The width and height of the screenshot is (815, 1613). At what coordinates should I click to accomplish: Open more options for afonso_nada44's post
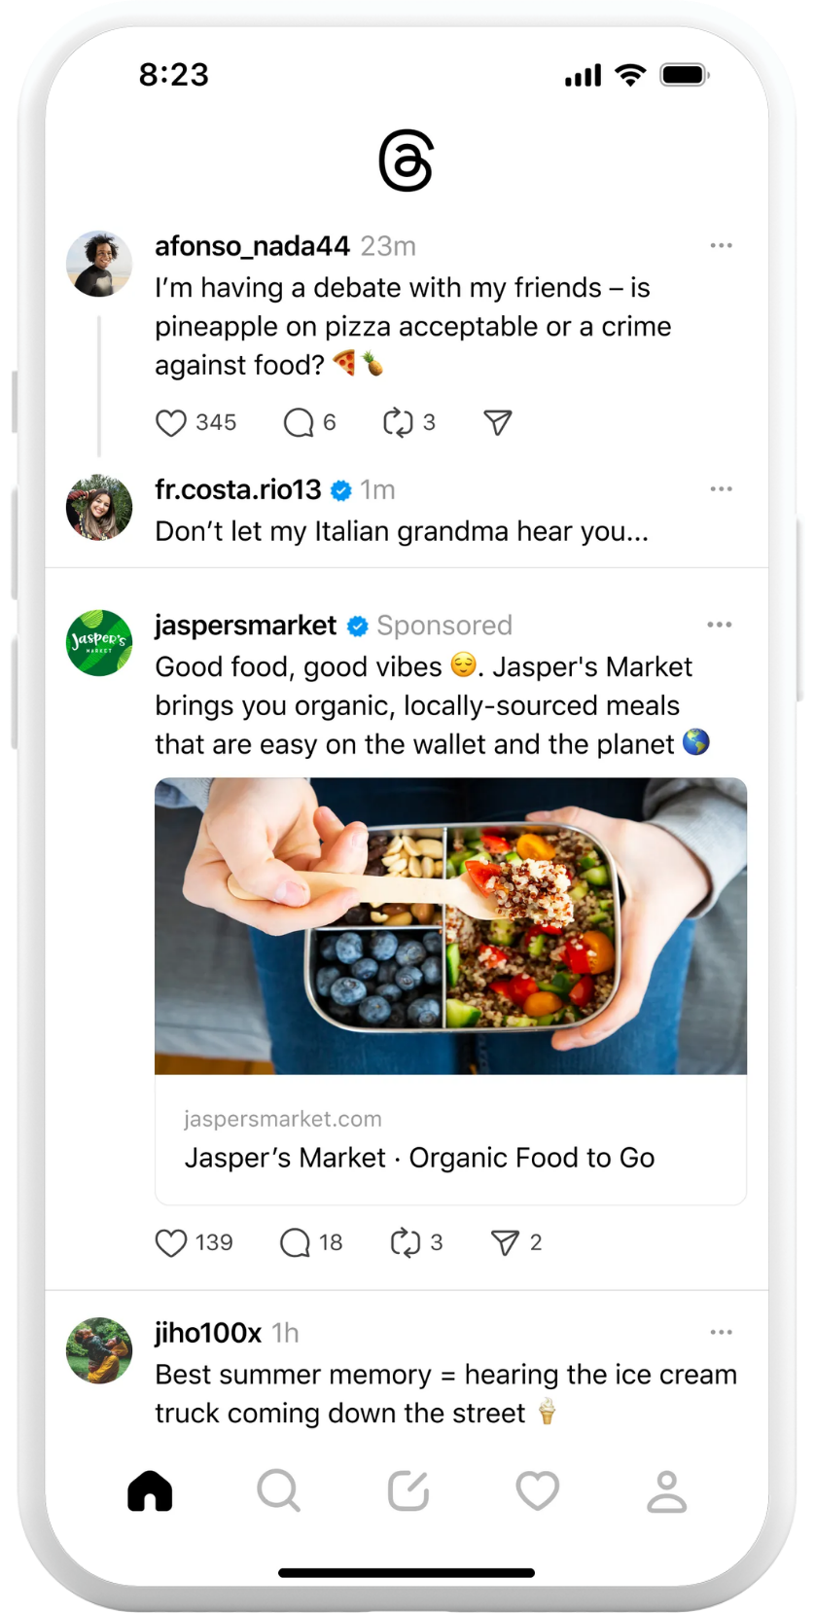point(721,246)
